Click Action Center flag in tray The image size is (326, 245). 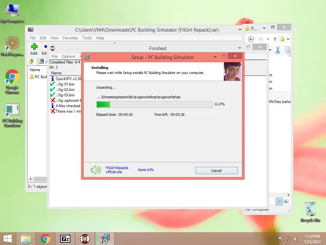pos(280,239)
